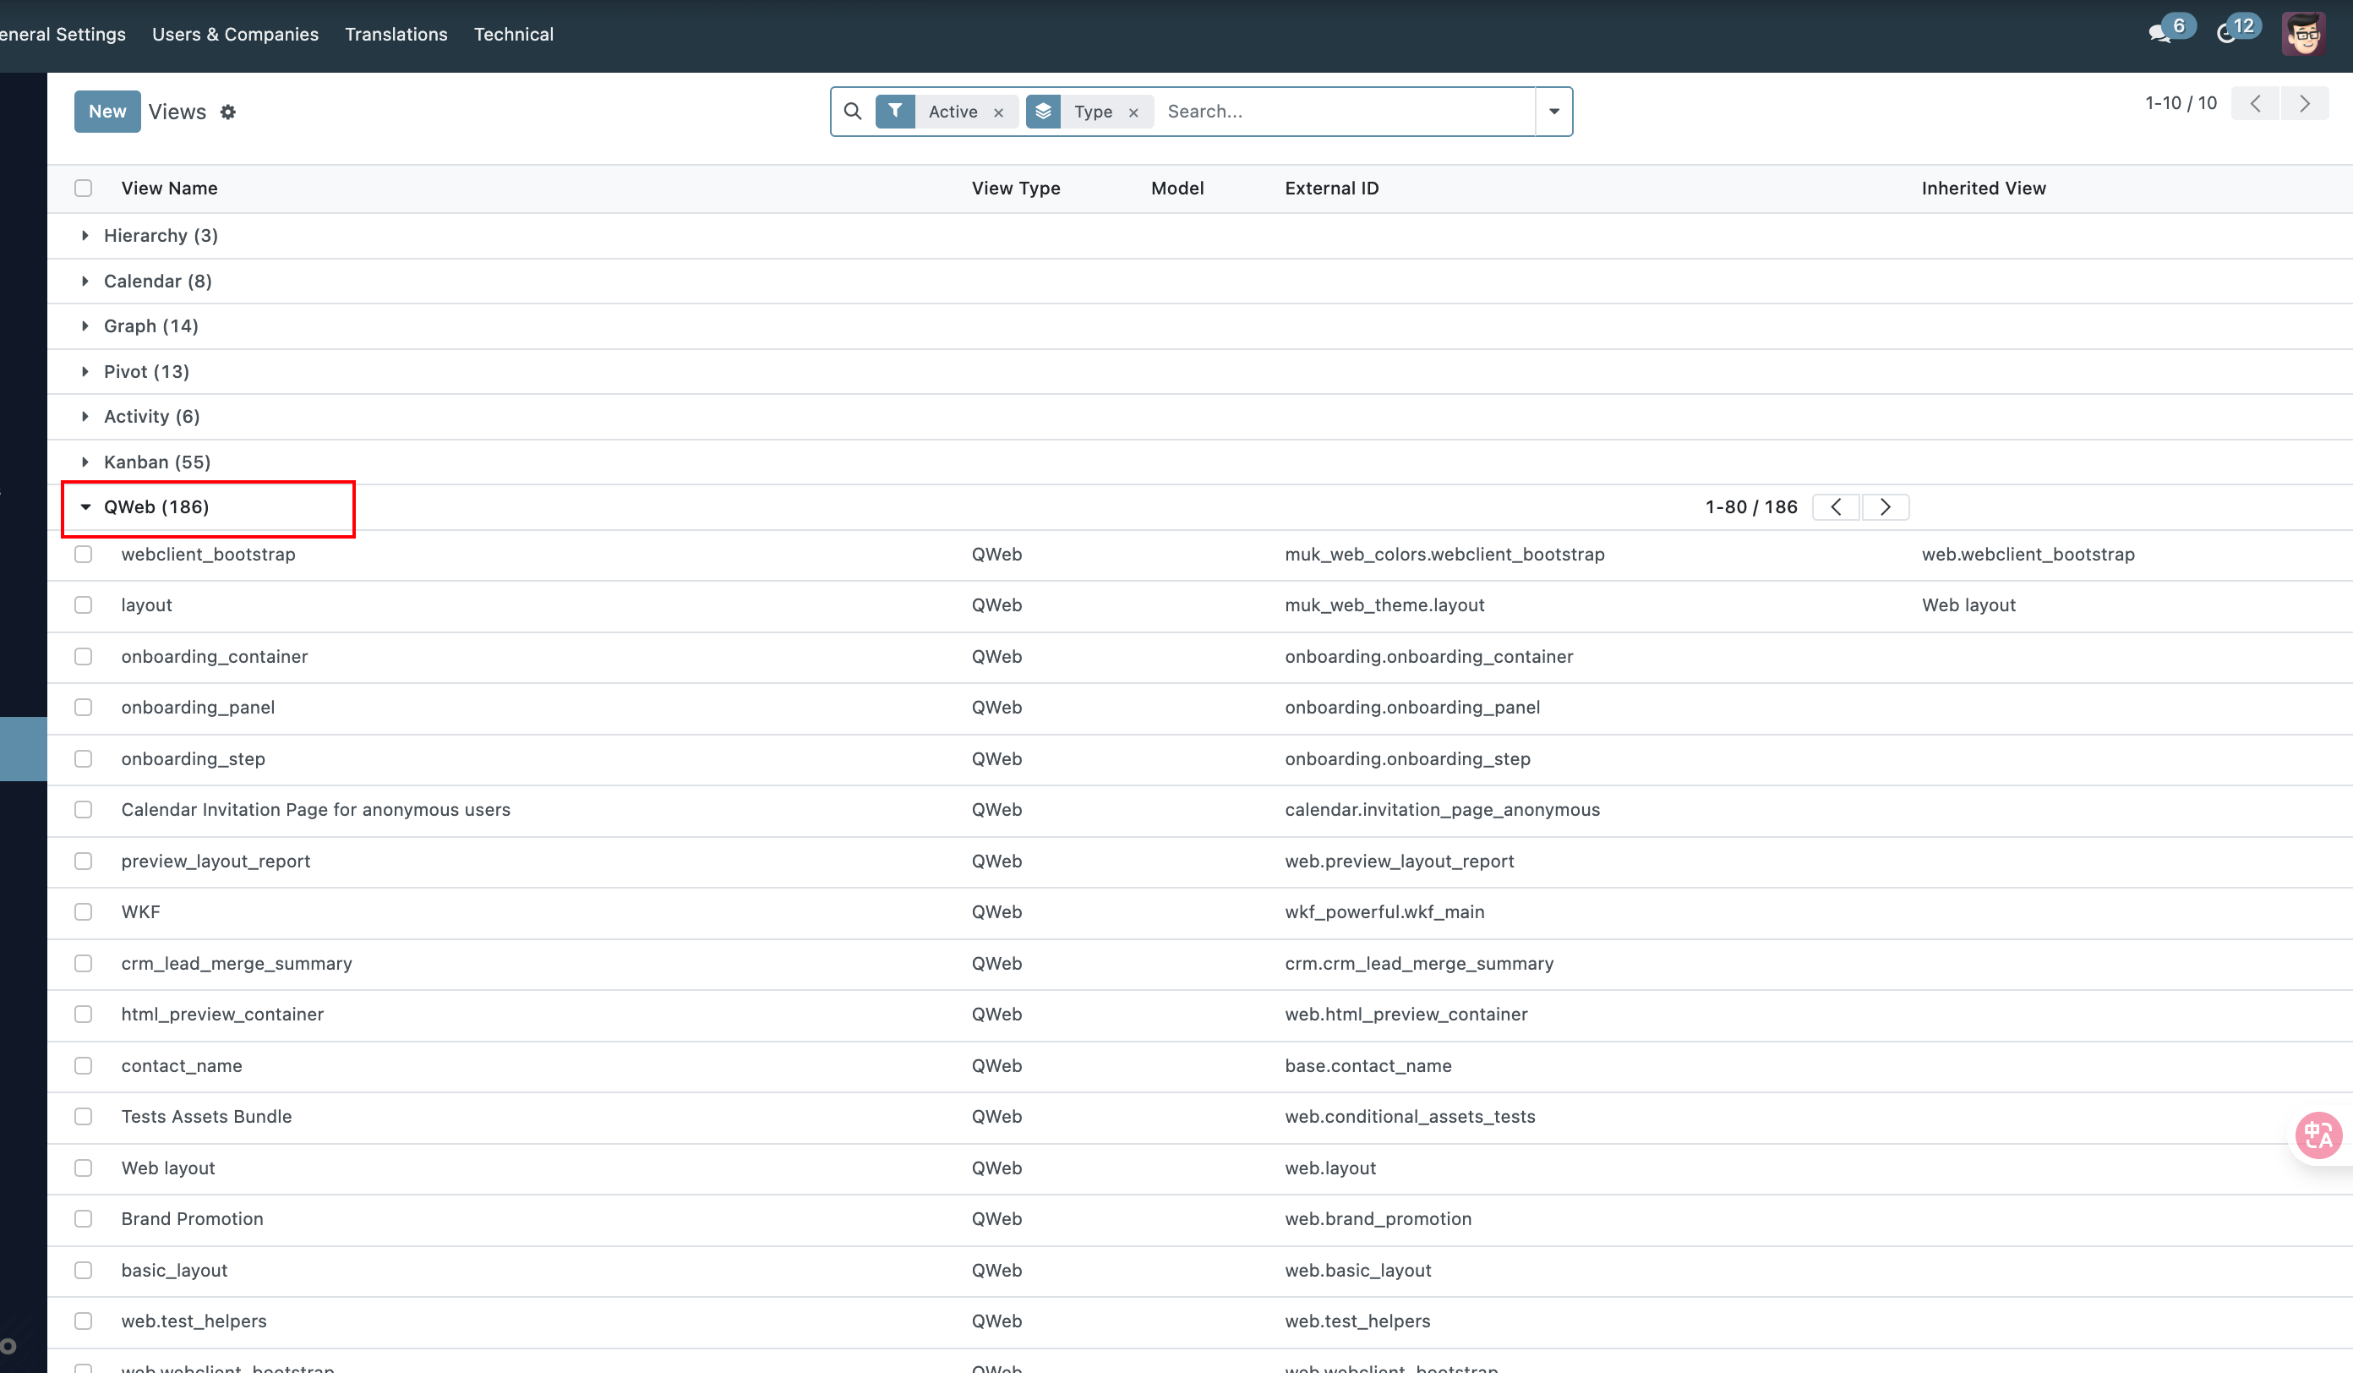Open the Brand Promotion view record

pyautogui.click(x=193, y=1219)
